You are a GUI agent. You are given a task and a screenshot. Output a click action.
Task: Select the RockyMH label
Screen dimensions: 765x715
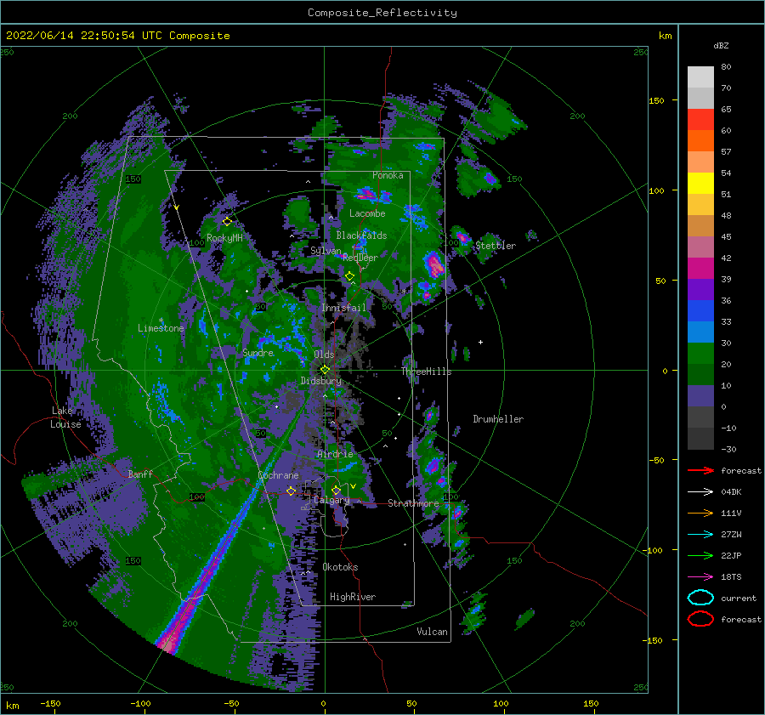click(224, 238)
